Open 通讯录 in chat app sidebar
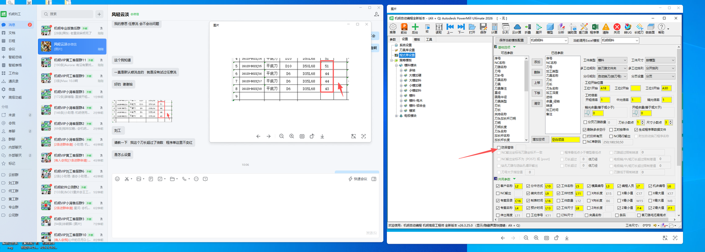The image size is (705, 252). (14, 81)
